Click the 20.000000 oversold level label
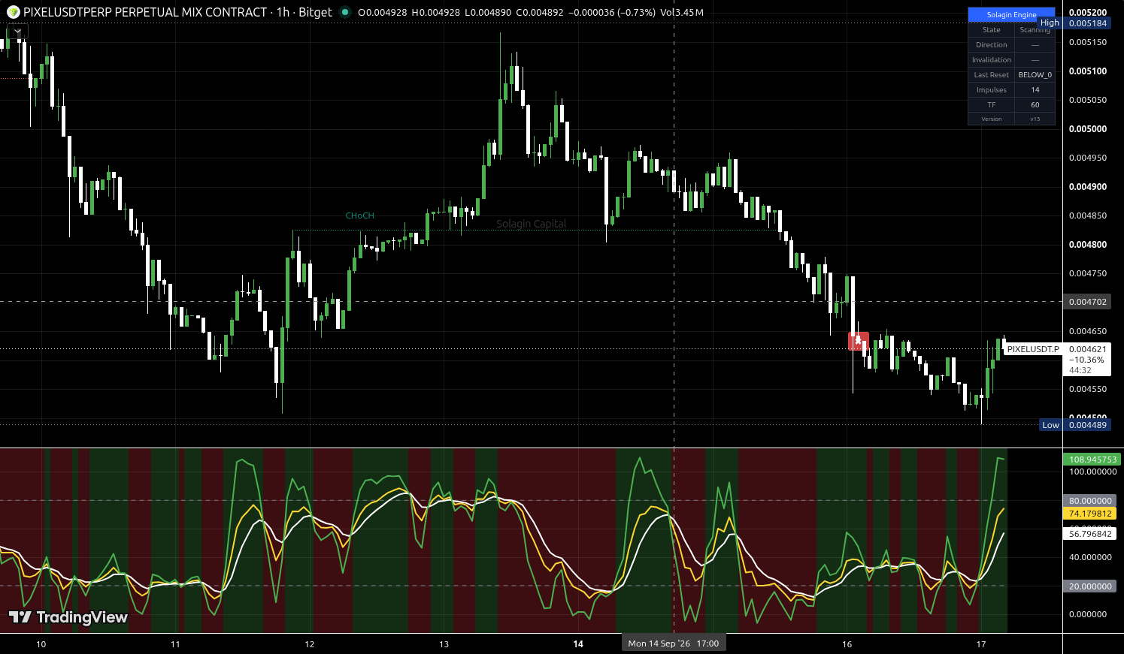This screenshot has width=1124, height=654. (x=1090, y=586)
